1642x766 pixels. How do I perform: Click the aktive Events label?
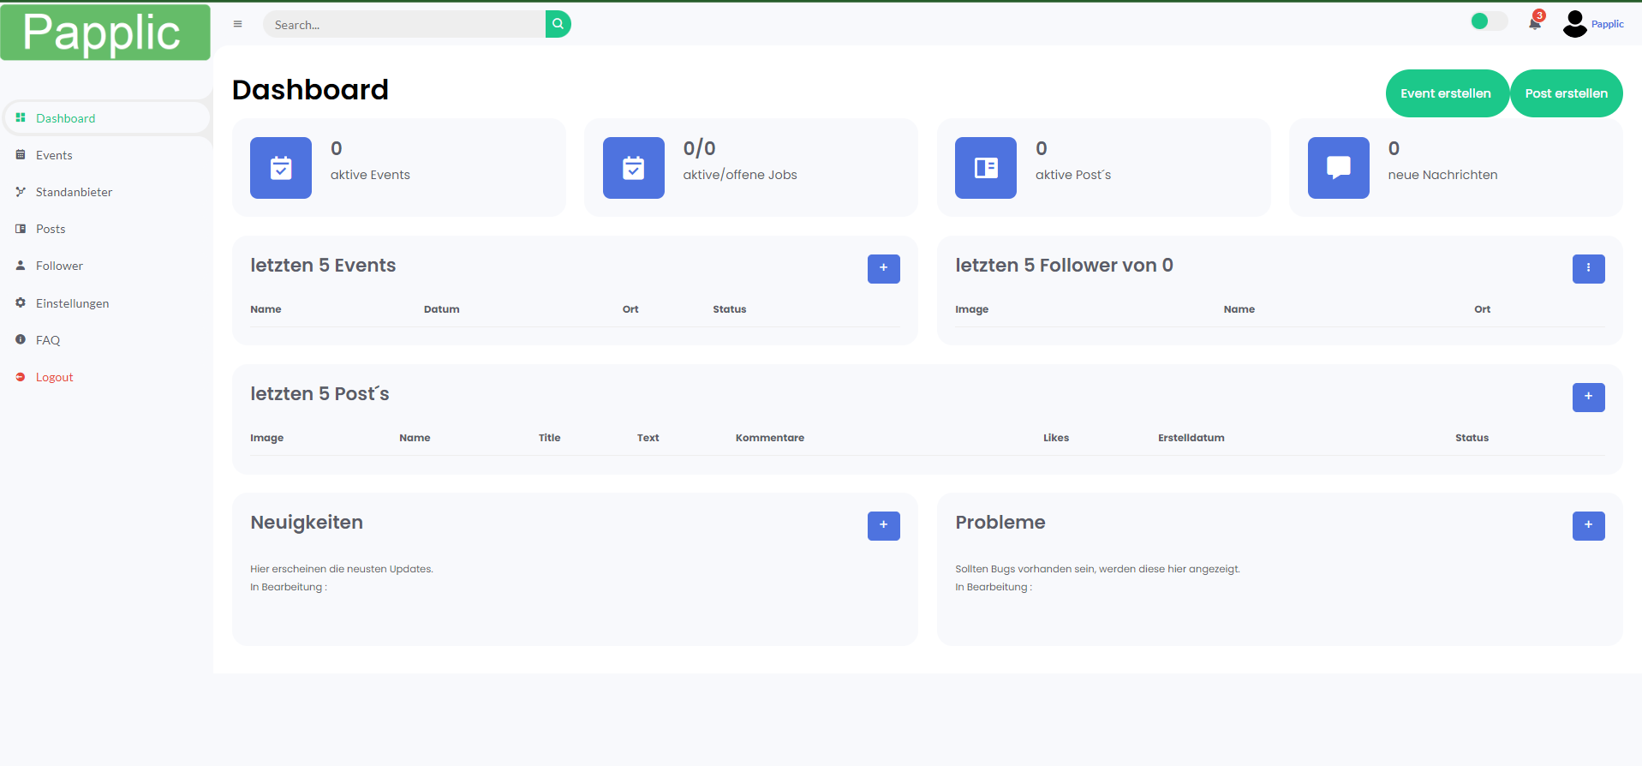pyautogui.click(x=370, y=175)
